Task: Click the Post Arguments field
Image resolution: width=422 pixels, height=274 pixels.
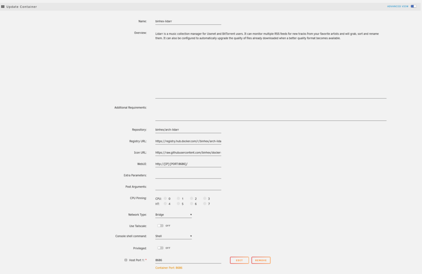Action: (x=188, y=187)
